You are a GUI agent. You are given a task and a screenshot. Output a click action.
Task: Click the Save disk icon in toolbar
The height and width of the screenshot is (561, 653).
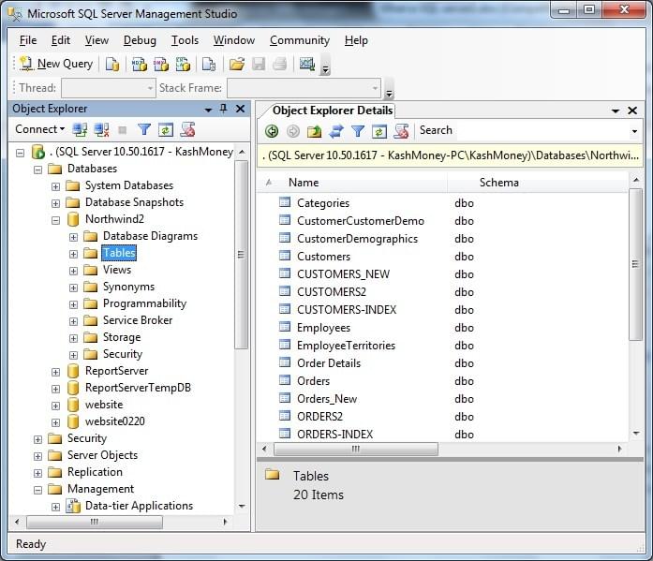(x=259, y=64)
